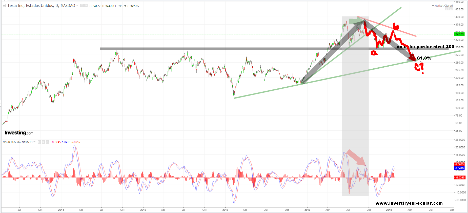Click the Market Closed status indicator
This screenshot has width=468, height=213.
pos(443,6)
